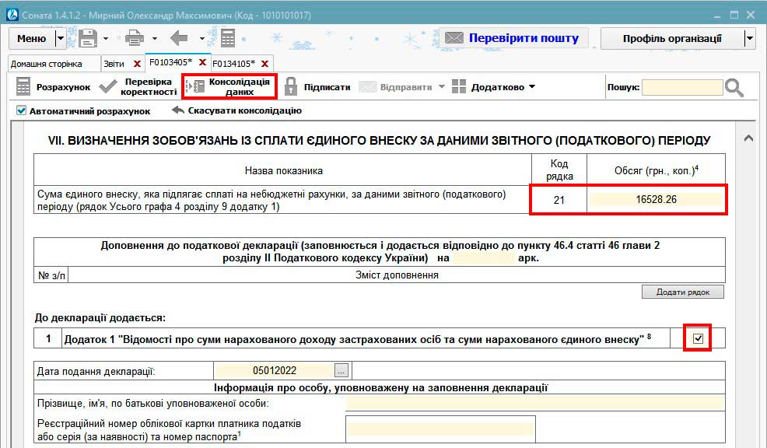Start Перевірка коректності check
The width and height of the screenshot is (767, 448).
(x=138, y=87)
